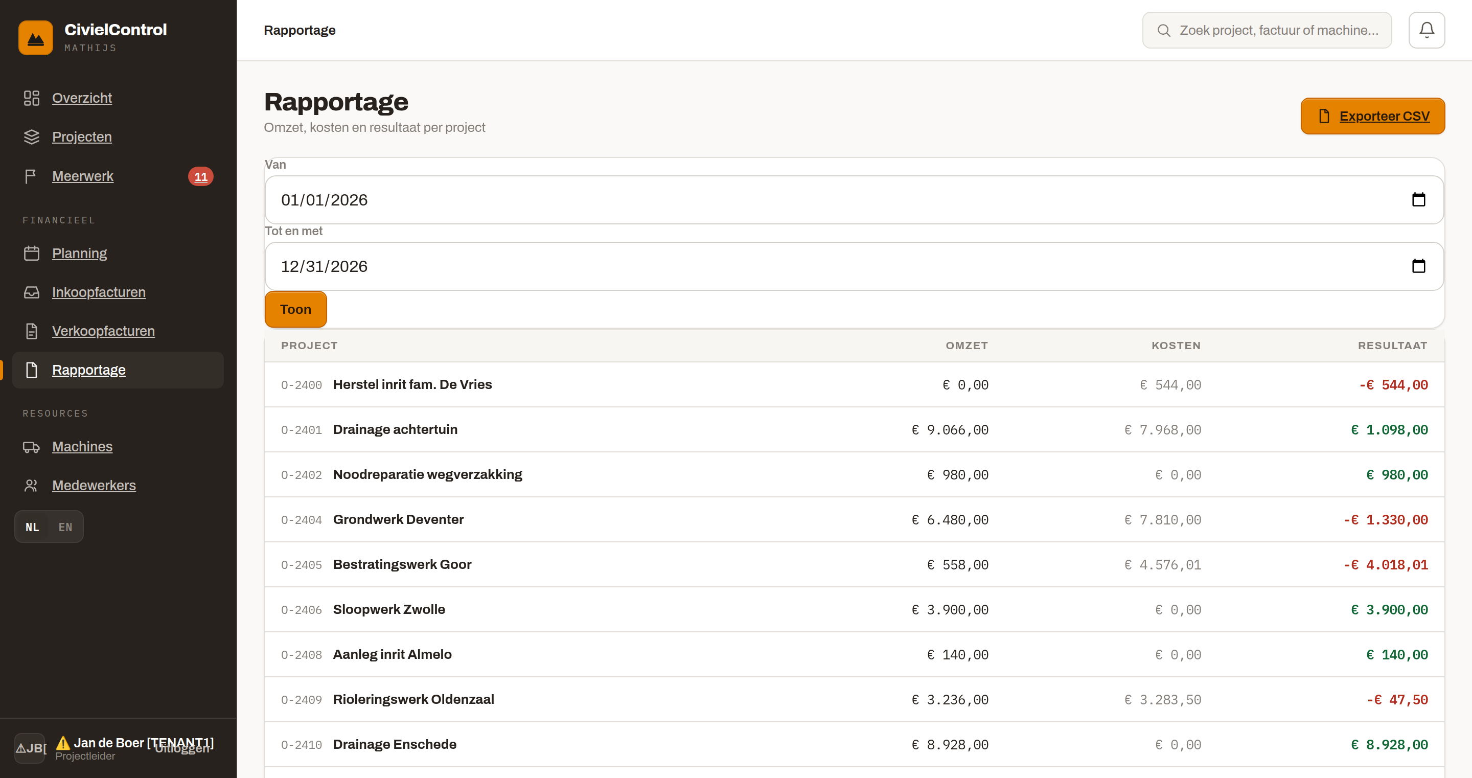Click the OMZET column header
This screenshot has height=778, width=1472.
[x=967, y=345]
